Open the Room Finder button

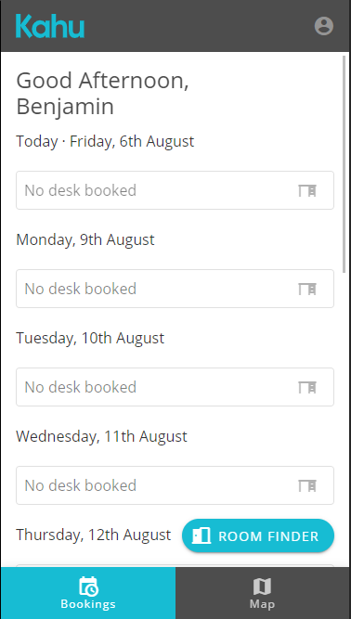(258, 535)
